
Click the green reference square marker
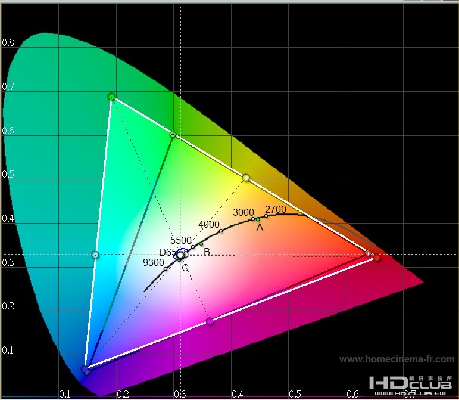tap(173, 134)
